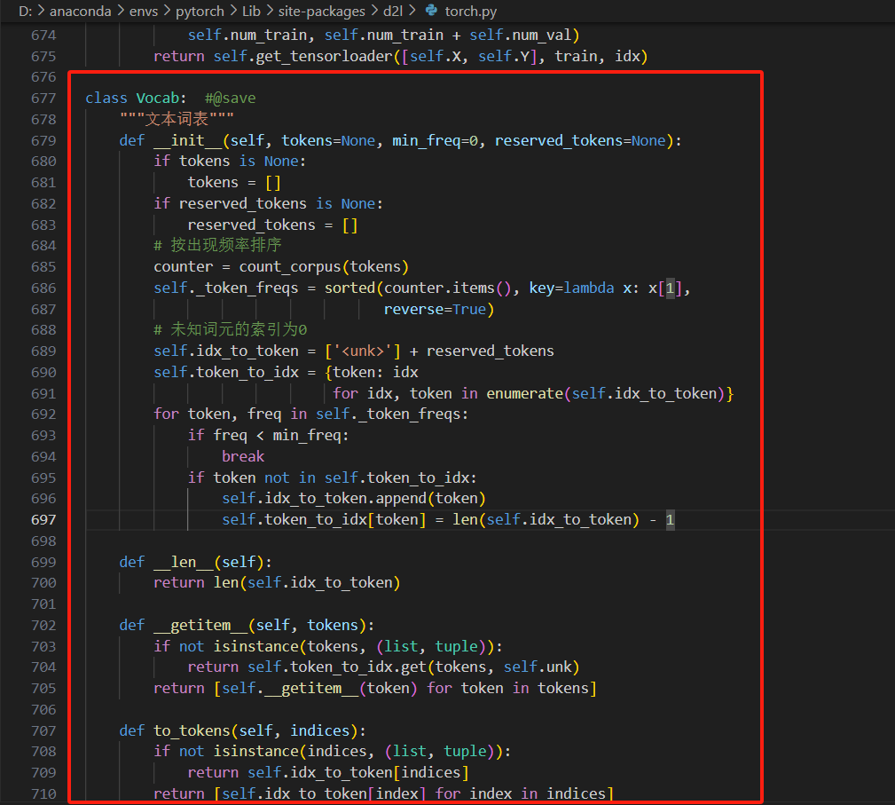Open the d2l breadcrumb segment
Image resolution: width=895 pixels, height=805 pixels.
pos(393,11)
